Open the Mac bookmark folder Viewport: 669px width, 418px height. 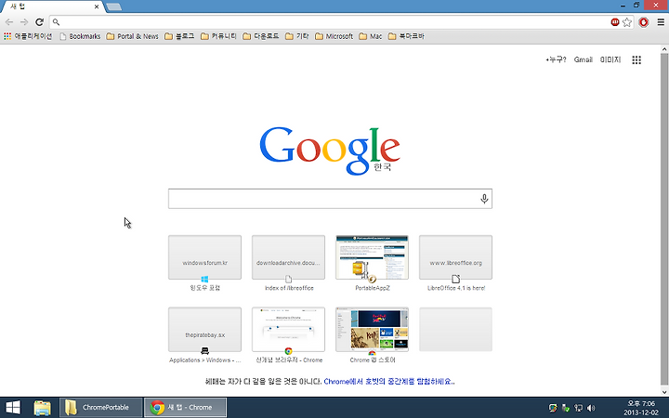click(x=371, y=36)
